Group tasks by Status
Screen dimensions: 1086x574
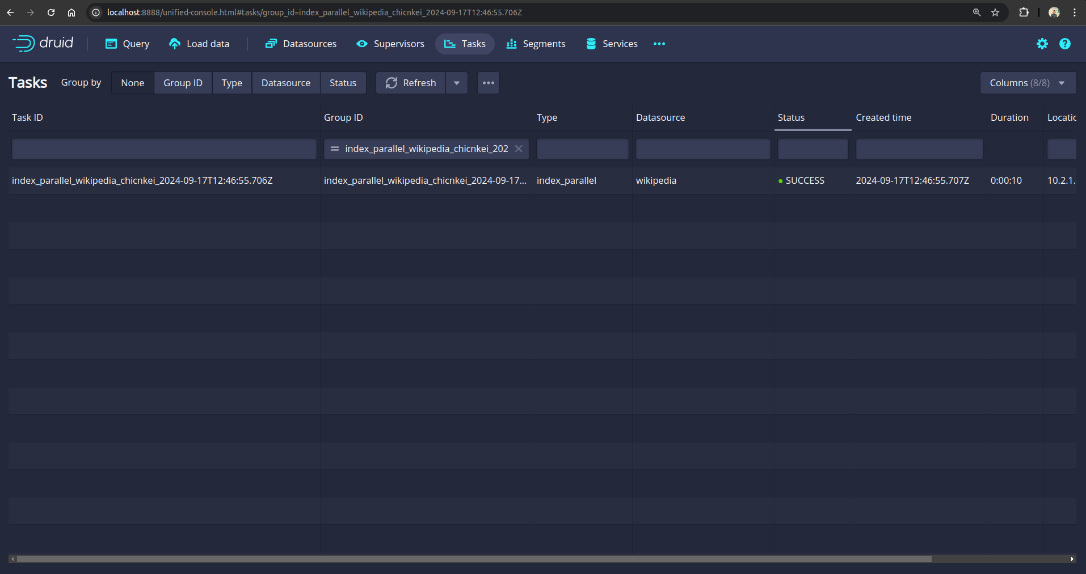tap(343, 83)
